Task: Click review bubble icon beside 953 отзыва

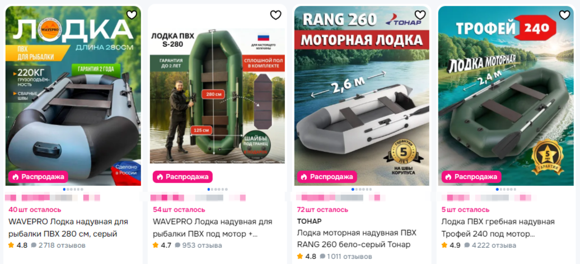Action: pyautogui.click(x=177, y=245)
